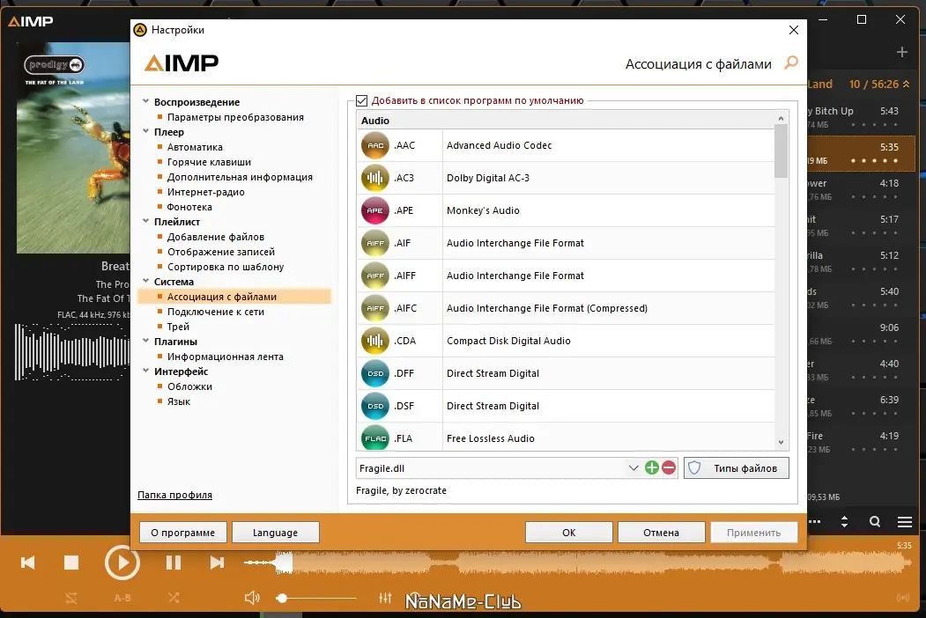Collapse the Система tree section

pyautogui.click(x=146, y=281)
